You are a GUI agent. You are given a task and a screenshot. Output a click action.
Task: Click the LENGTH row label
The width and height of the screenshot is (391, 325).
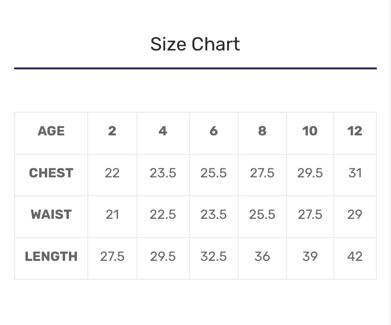[x=51, y=257]
